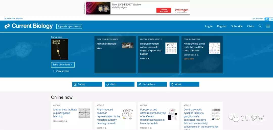This screenshot has width=273, height=130.
Task: Open the Claim link in header
Action: (251, 26)
